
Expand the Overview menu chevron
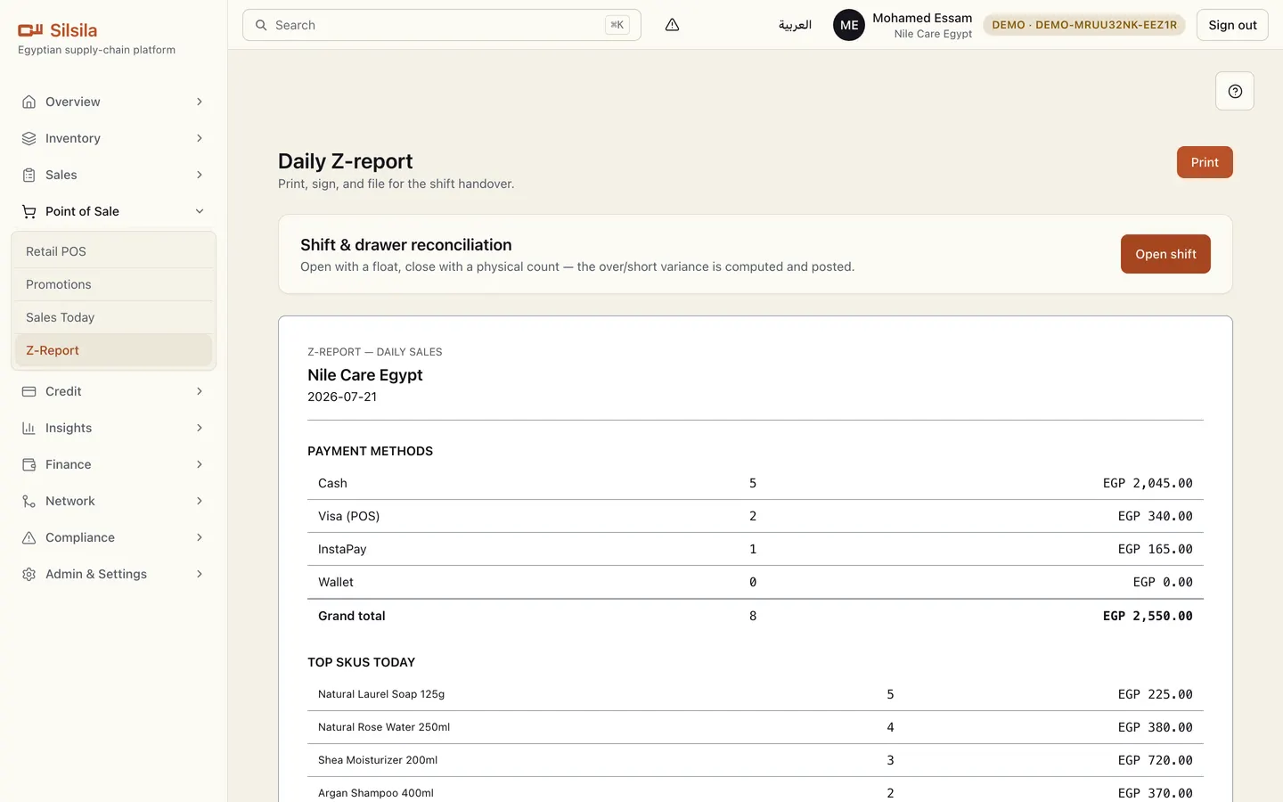pyautogui.click(x=200, y=102)
